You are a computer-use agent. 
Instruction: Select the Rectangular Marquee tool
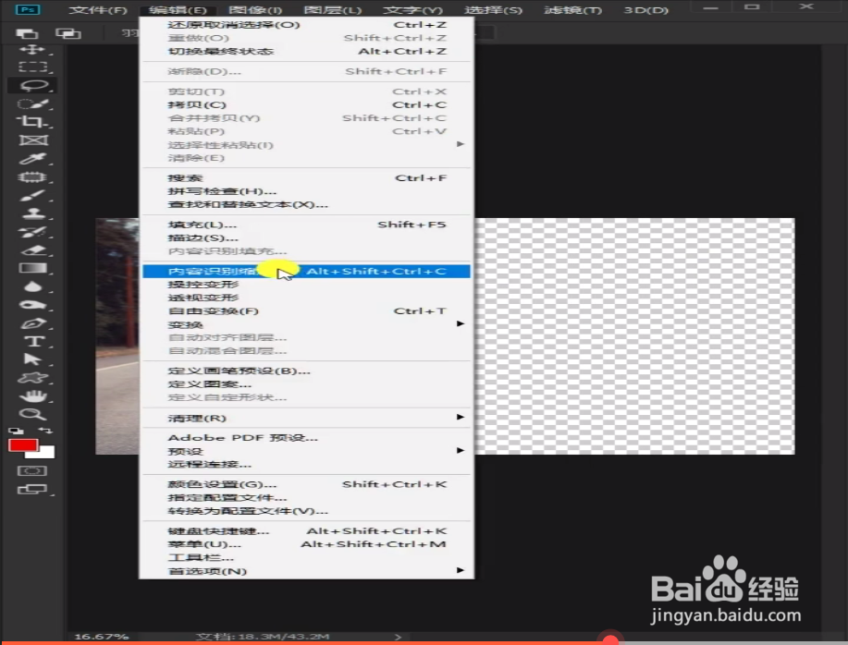pyautogui.click(x=32, y=67)
